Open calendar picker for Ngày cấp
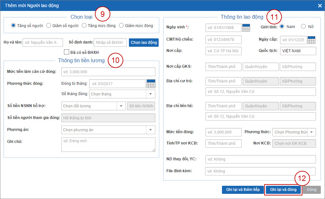The height and width of the screenshot is (199, 325). point(311,40)
